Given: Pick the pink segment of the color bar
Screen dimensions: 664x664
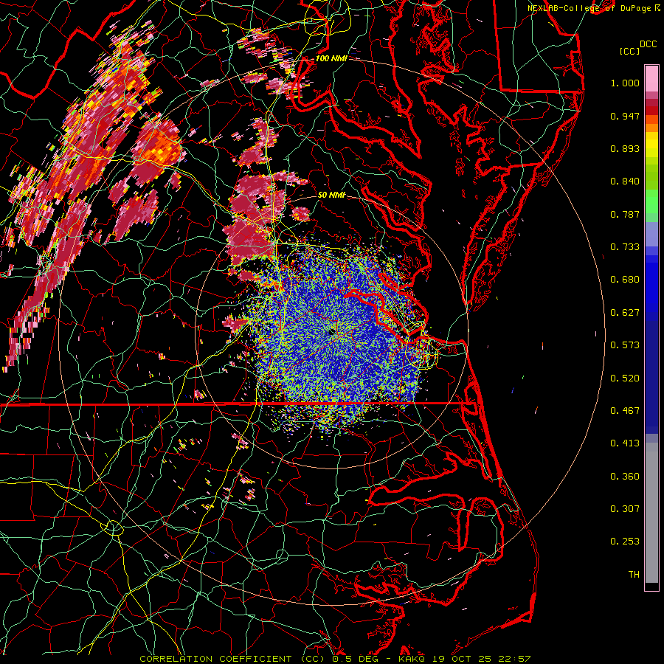Looking at the screenshot, I should 651,79.
